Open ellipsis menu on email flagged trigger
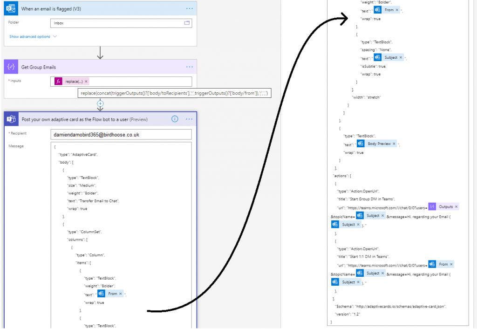 point(189,8)
